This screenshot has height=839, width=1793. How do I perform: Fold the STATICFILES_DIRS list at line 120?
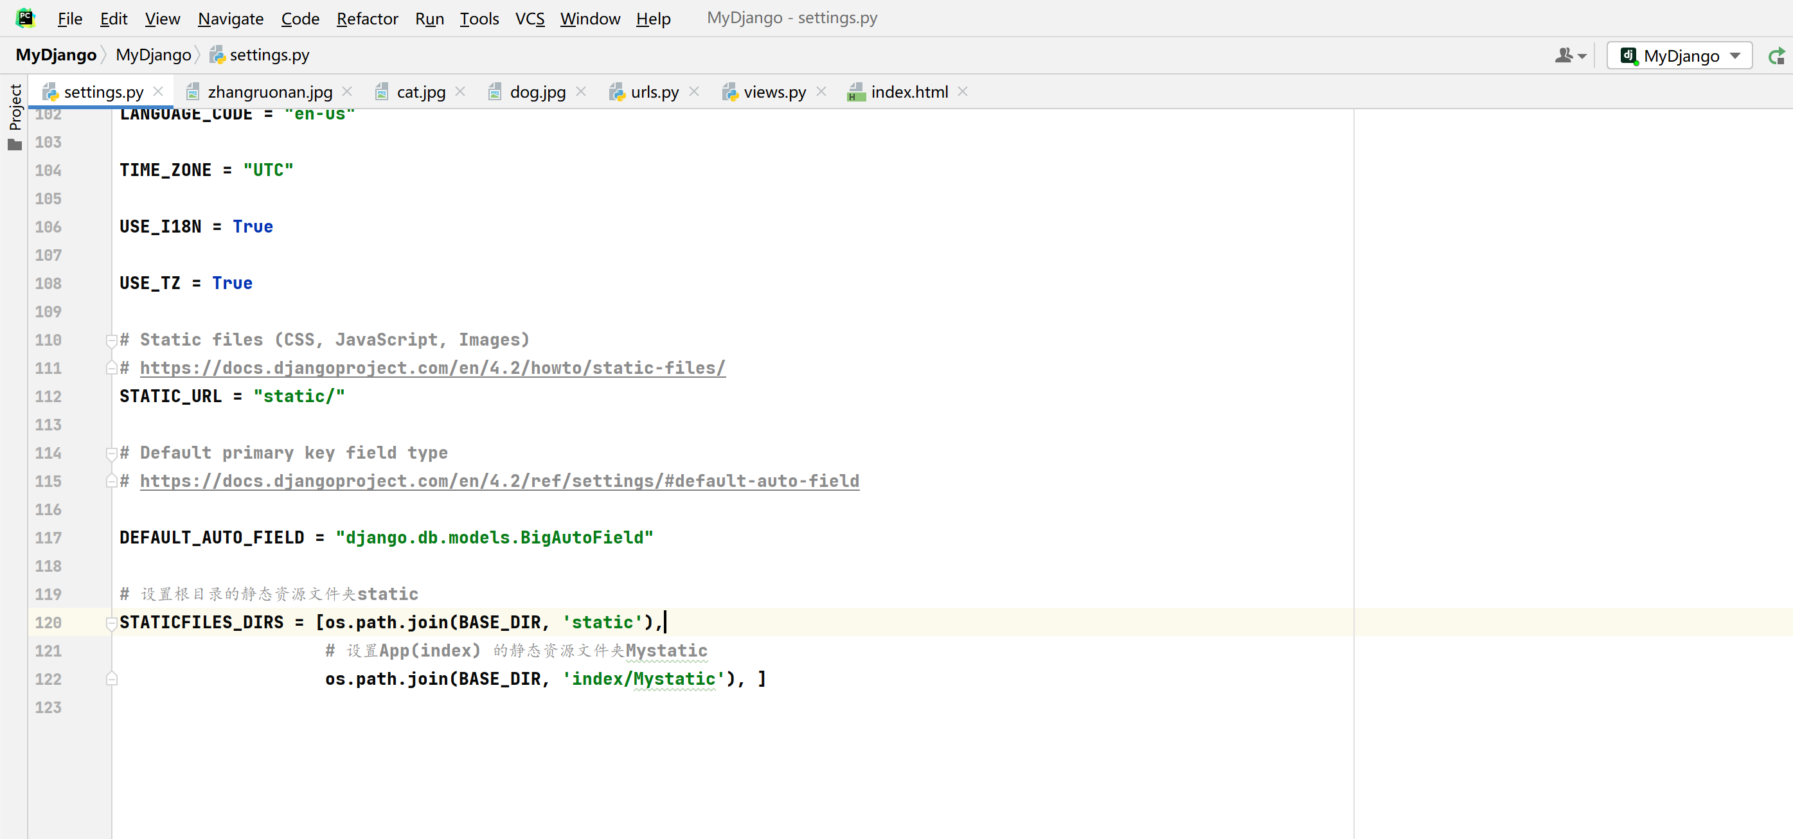pyautogui.click(x=111, y=623)
